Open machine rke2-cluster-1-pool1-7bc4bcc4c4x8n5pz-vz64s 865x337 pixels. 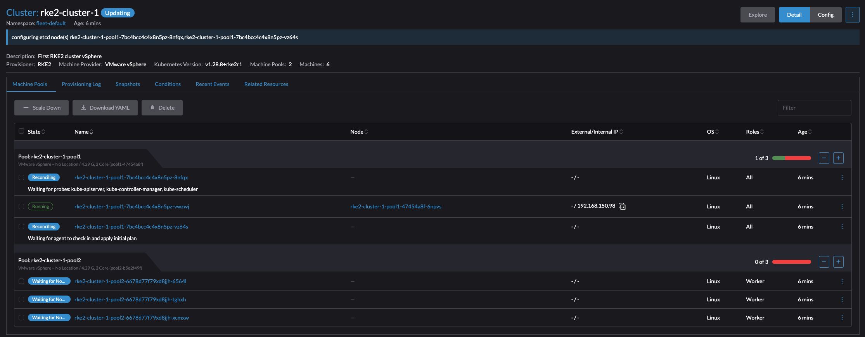point(131,227)
